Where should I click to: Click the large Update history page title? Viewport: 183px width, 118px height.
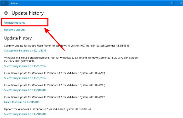(x=28, y=13)
